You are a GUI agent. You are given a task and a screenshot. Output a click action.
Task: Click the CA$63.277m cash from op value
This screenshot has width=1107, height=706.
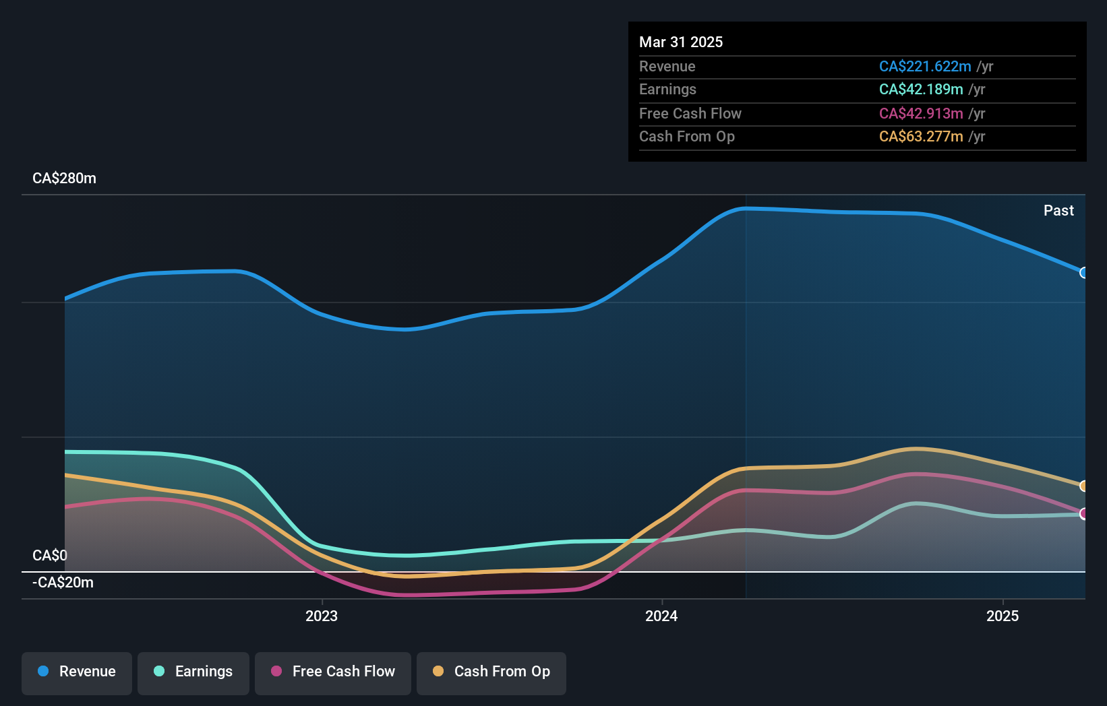[x=921, y=136]
